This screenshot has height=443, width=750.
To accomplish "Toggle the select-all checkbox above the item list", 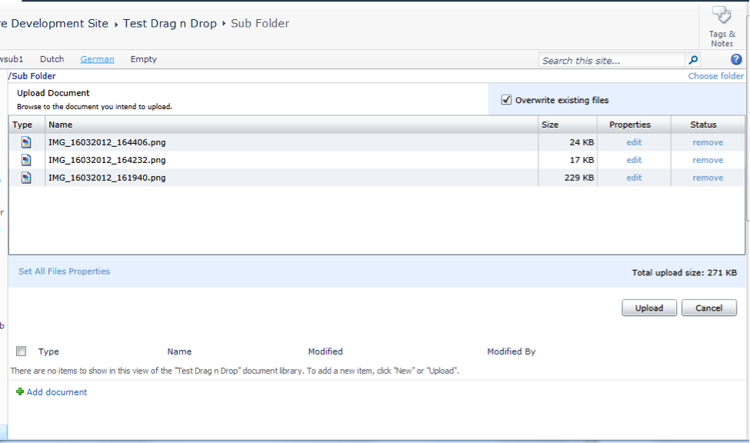I will (21, 350).
